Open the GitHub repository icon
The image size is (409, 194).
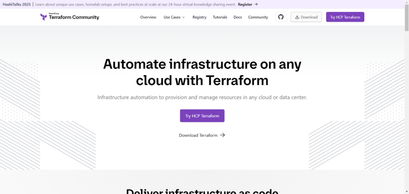pyautogui.click(x=281, y=17)
